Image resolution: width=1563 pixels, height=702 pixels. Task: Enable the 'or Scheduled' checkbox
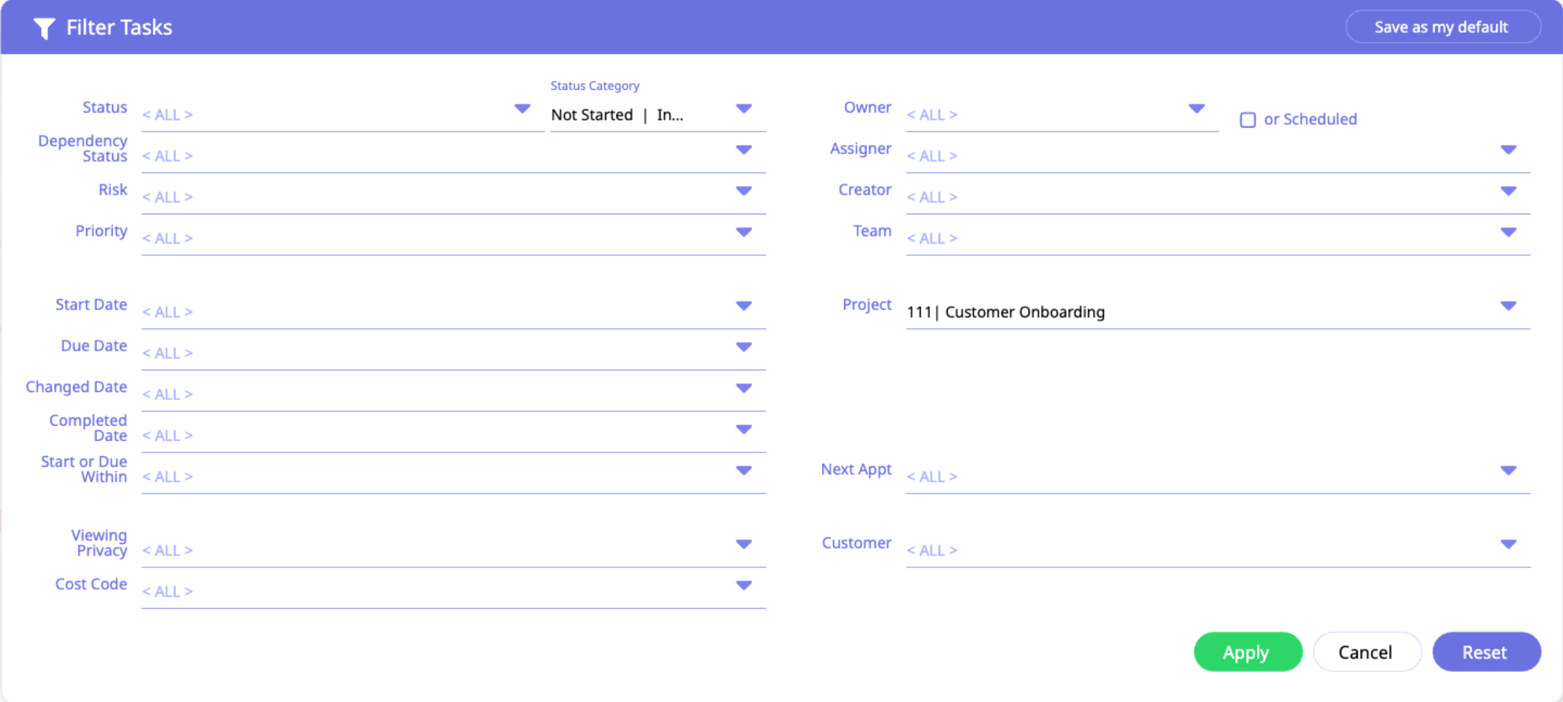click(1247, 119)
